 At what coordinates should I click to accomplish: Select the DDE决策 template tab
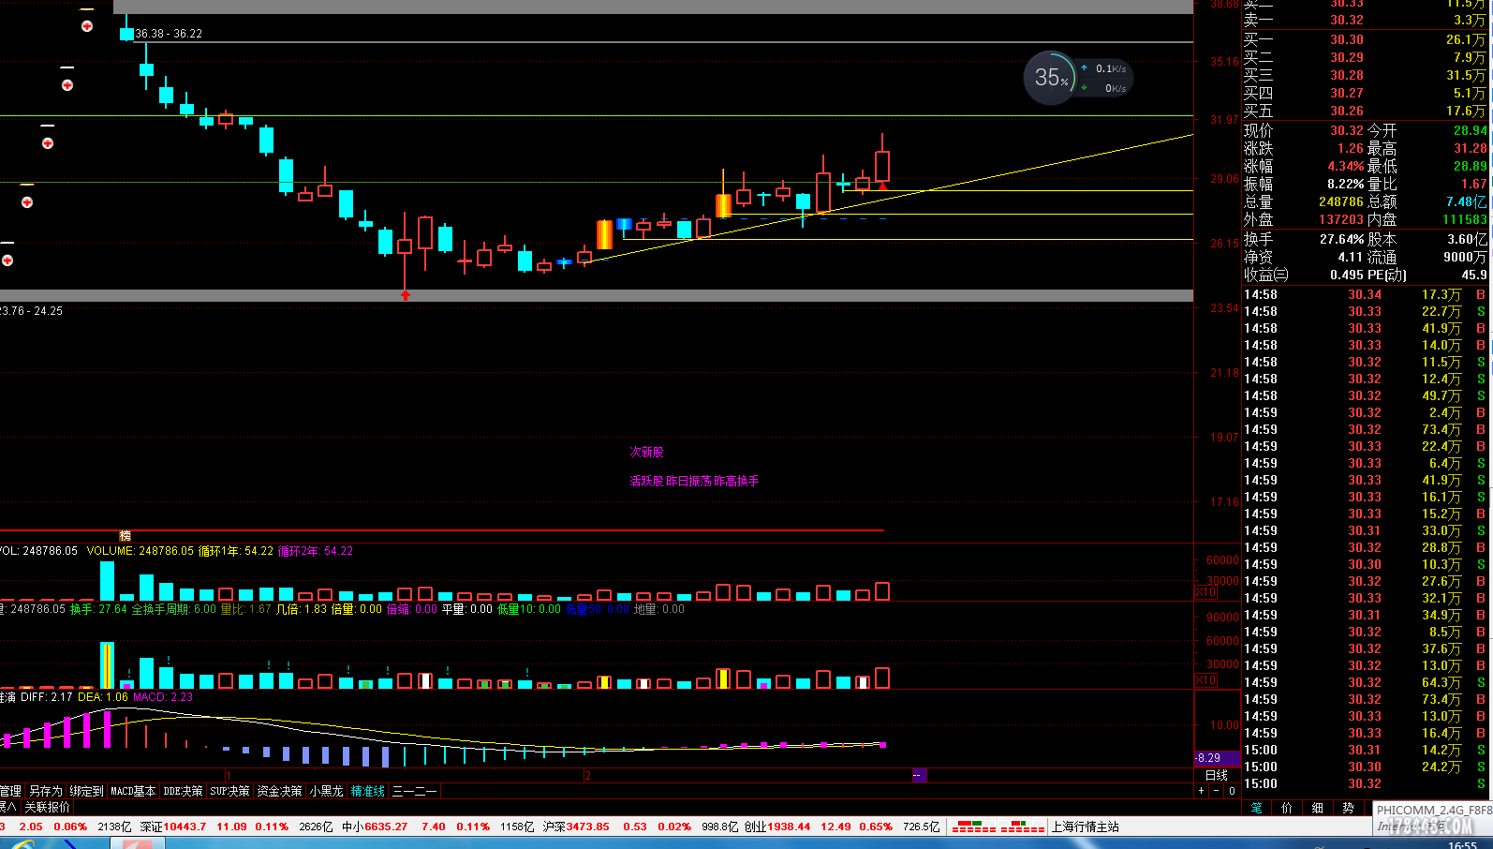click(x=183, y=791)
